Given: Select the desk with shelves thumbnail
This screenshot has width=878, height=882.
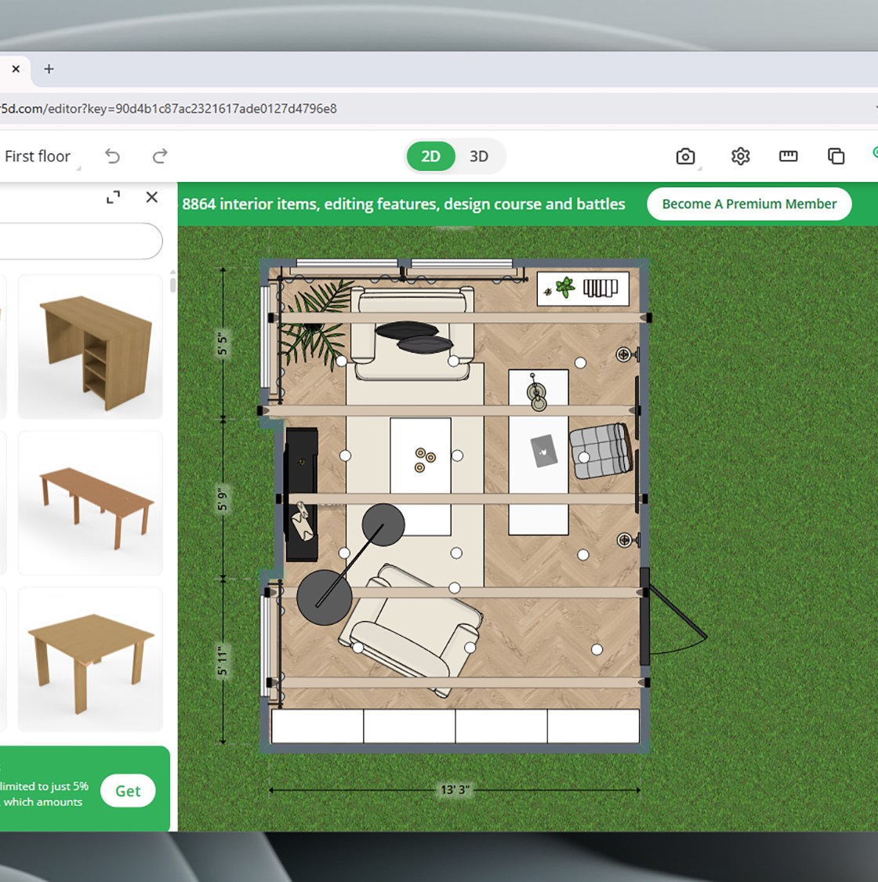Looking at the screenshot, I should click(91, 347).
